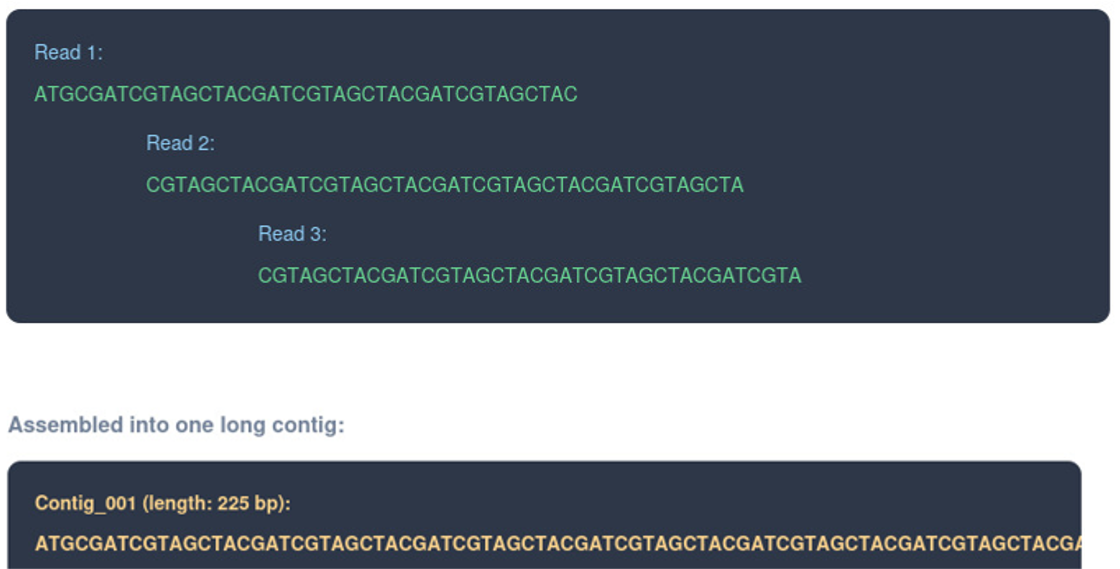Select the Read 1 sequence starting with ATGCGATCG
The width and height of the screenshot is (1120, 569).
click(305, 94)
